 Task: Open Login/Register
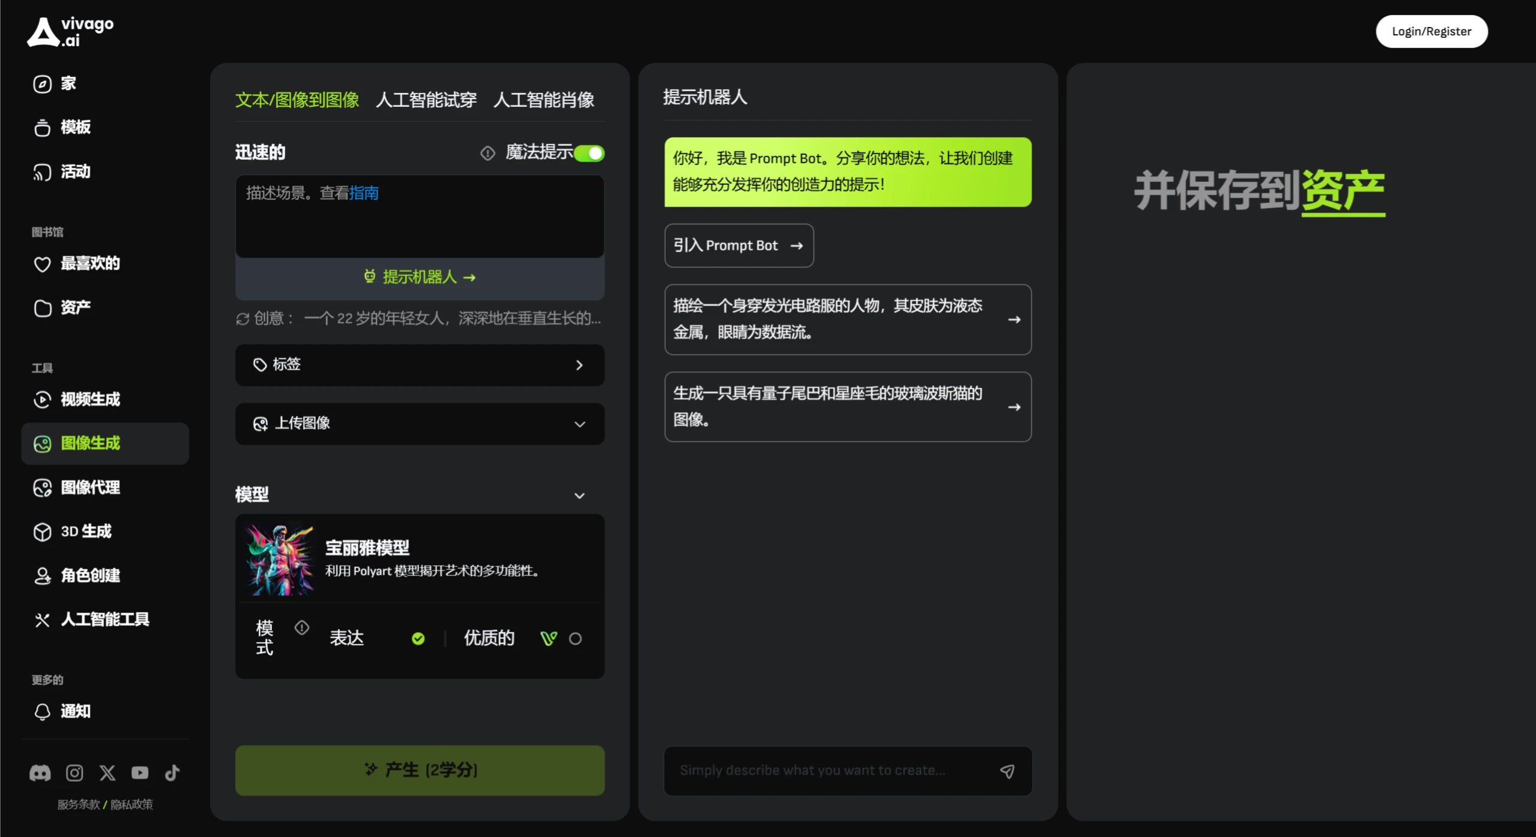(1432, 31)
